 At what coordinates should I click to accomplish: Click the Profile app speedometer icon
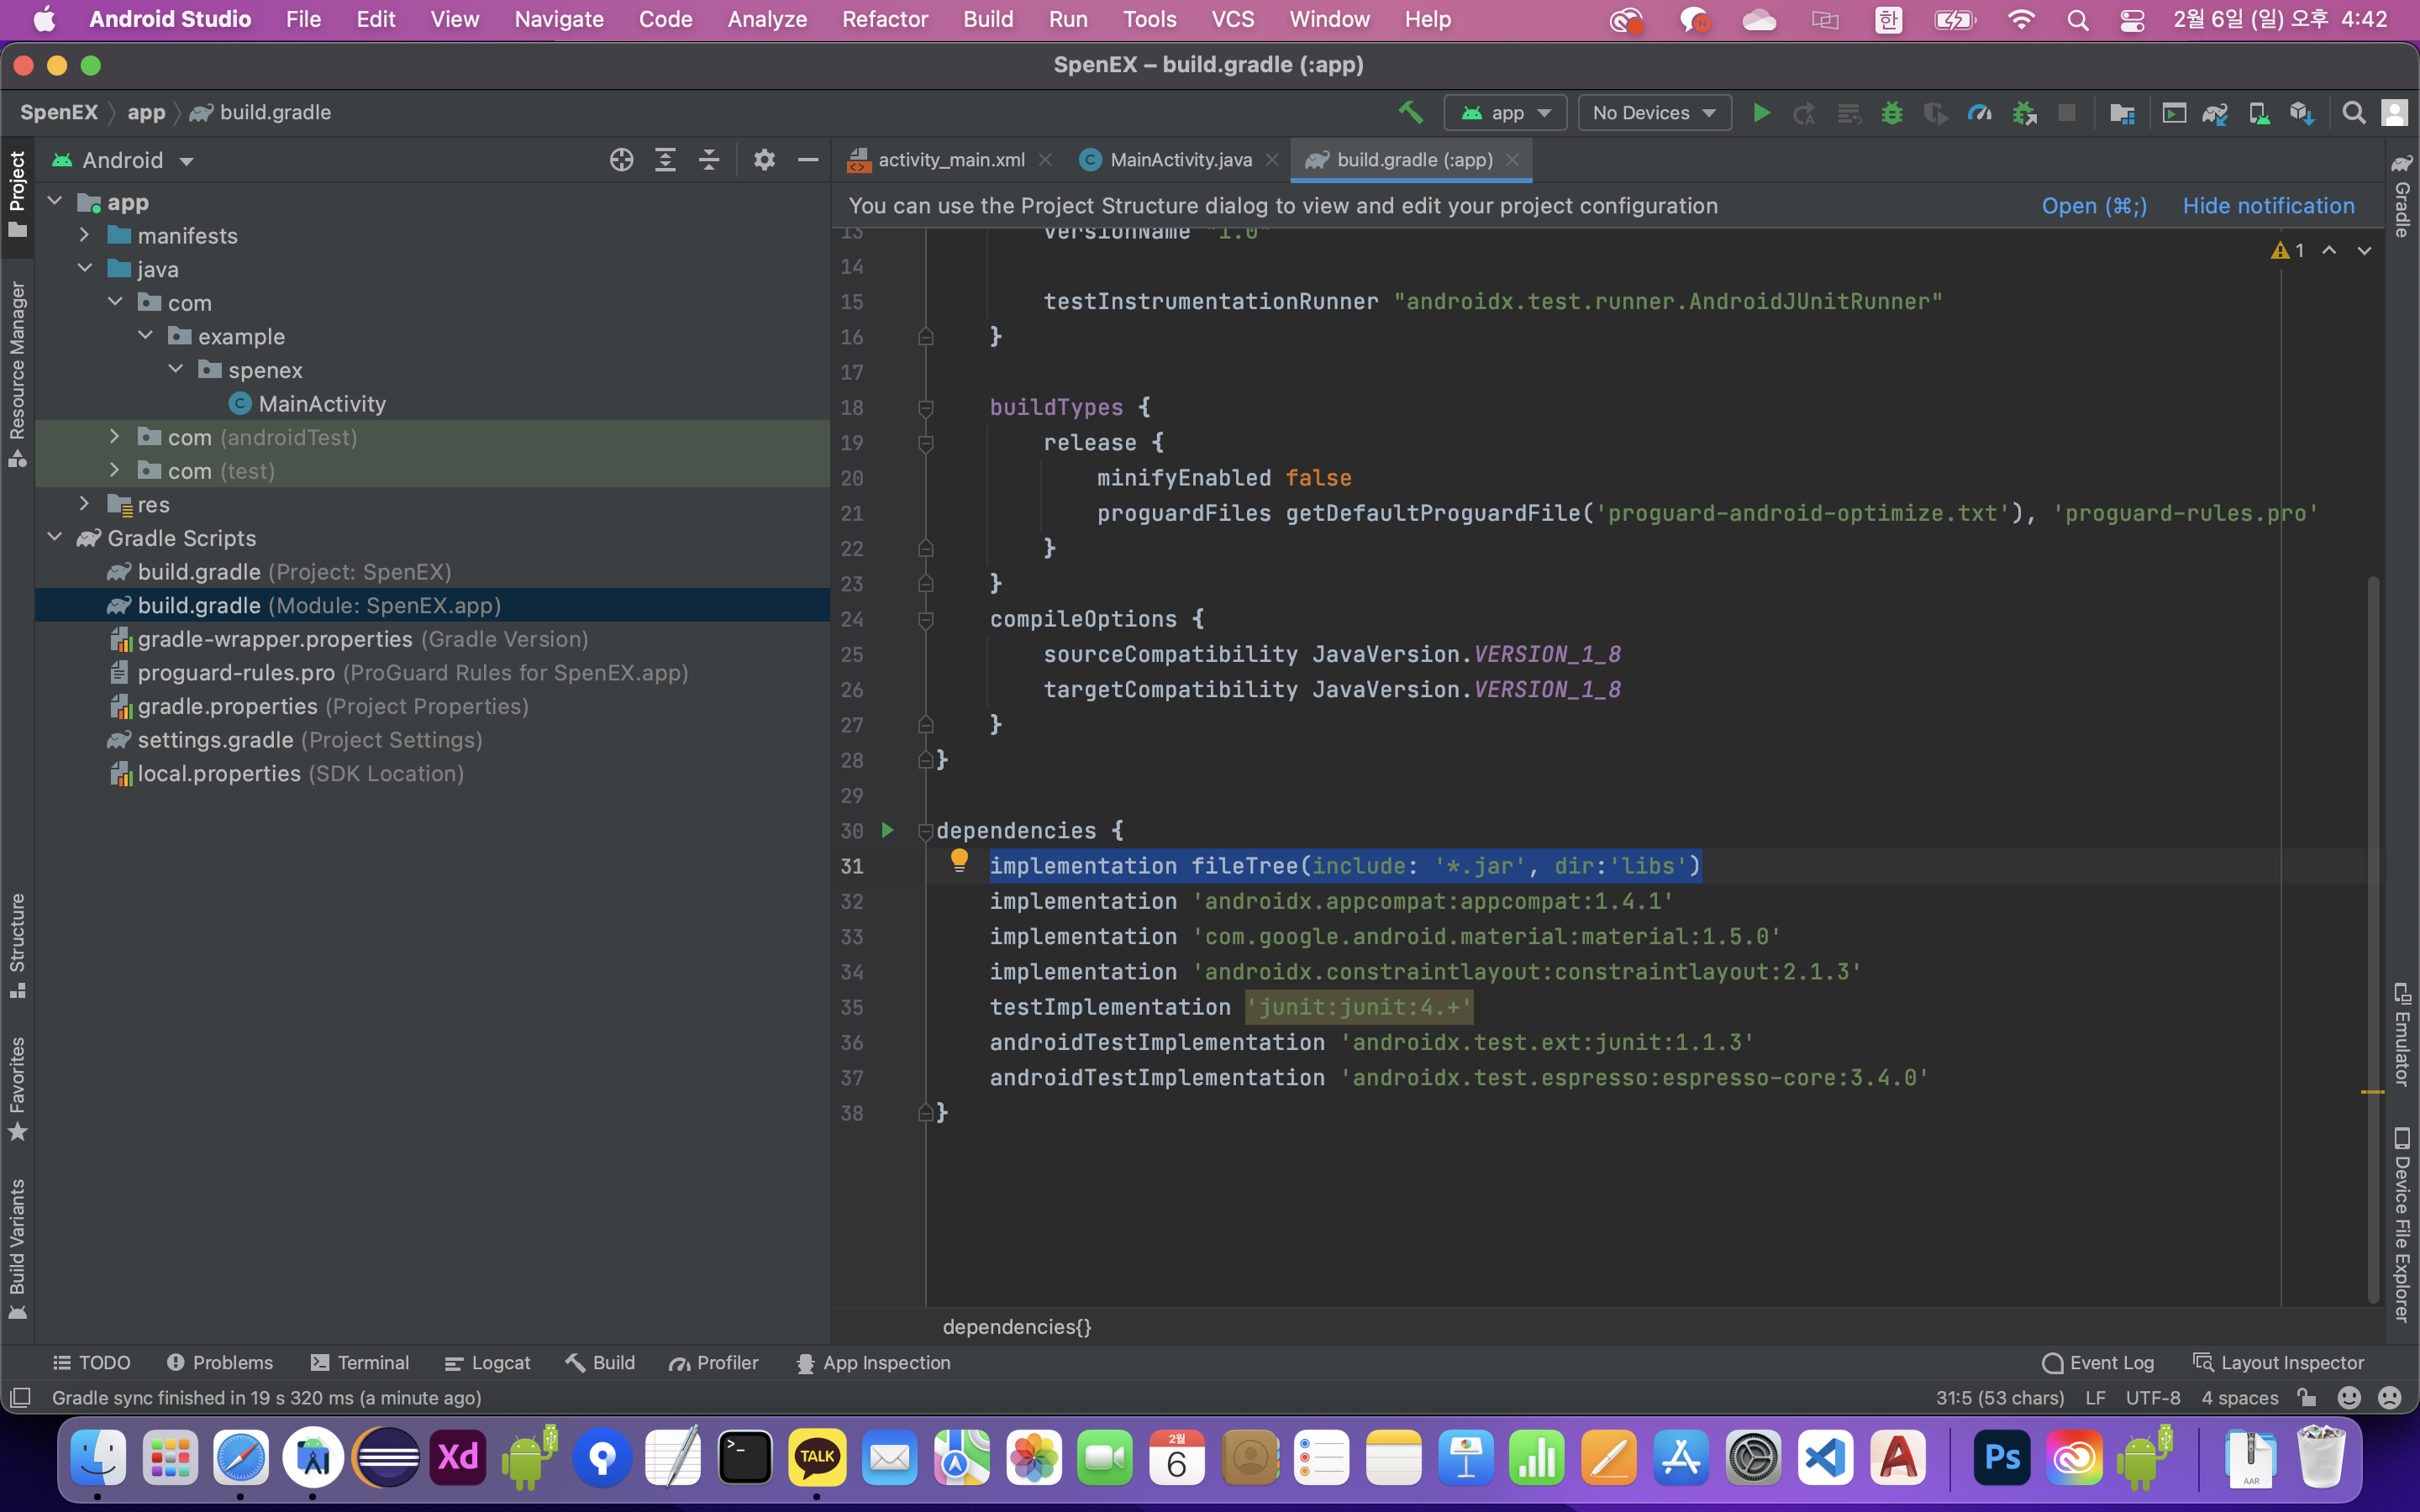(x=1979, y=113)
